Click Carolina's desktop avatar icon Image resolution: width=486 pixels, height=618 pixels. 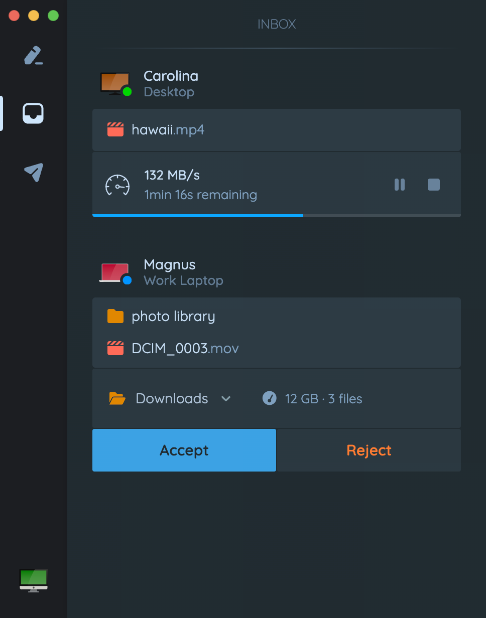click(x=115, y=83)
